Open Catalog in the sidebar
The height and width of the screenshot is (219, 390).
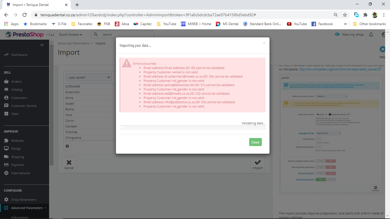(x=17, y=90)
